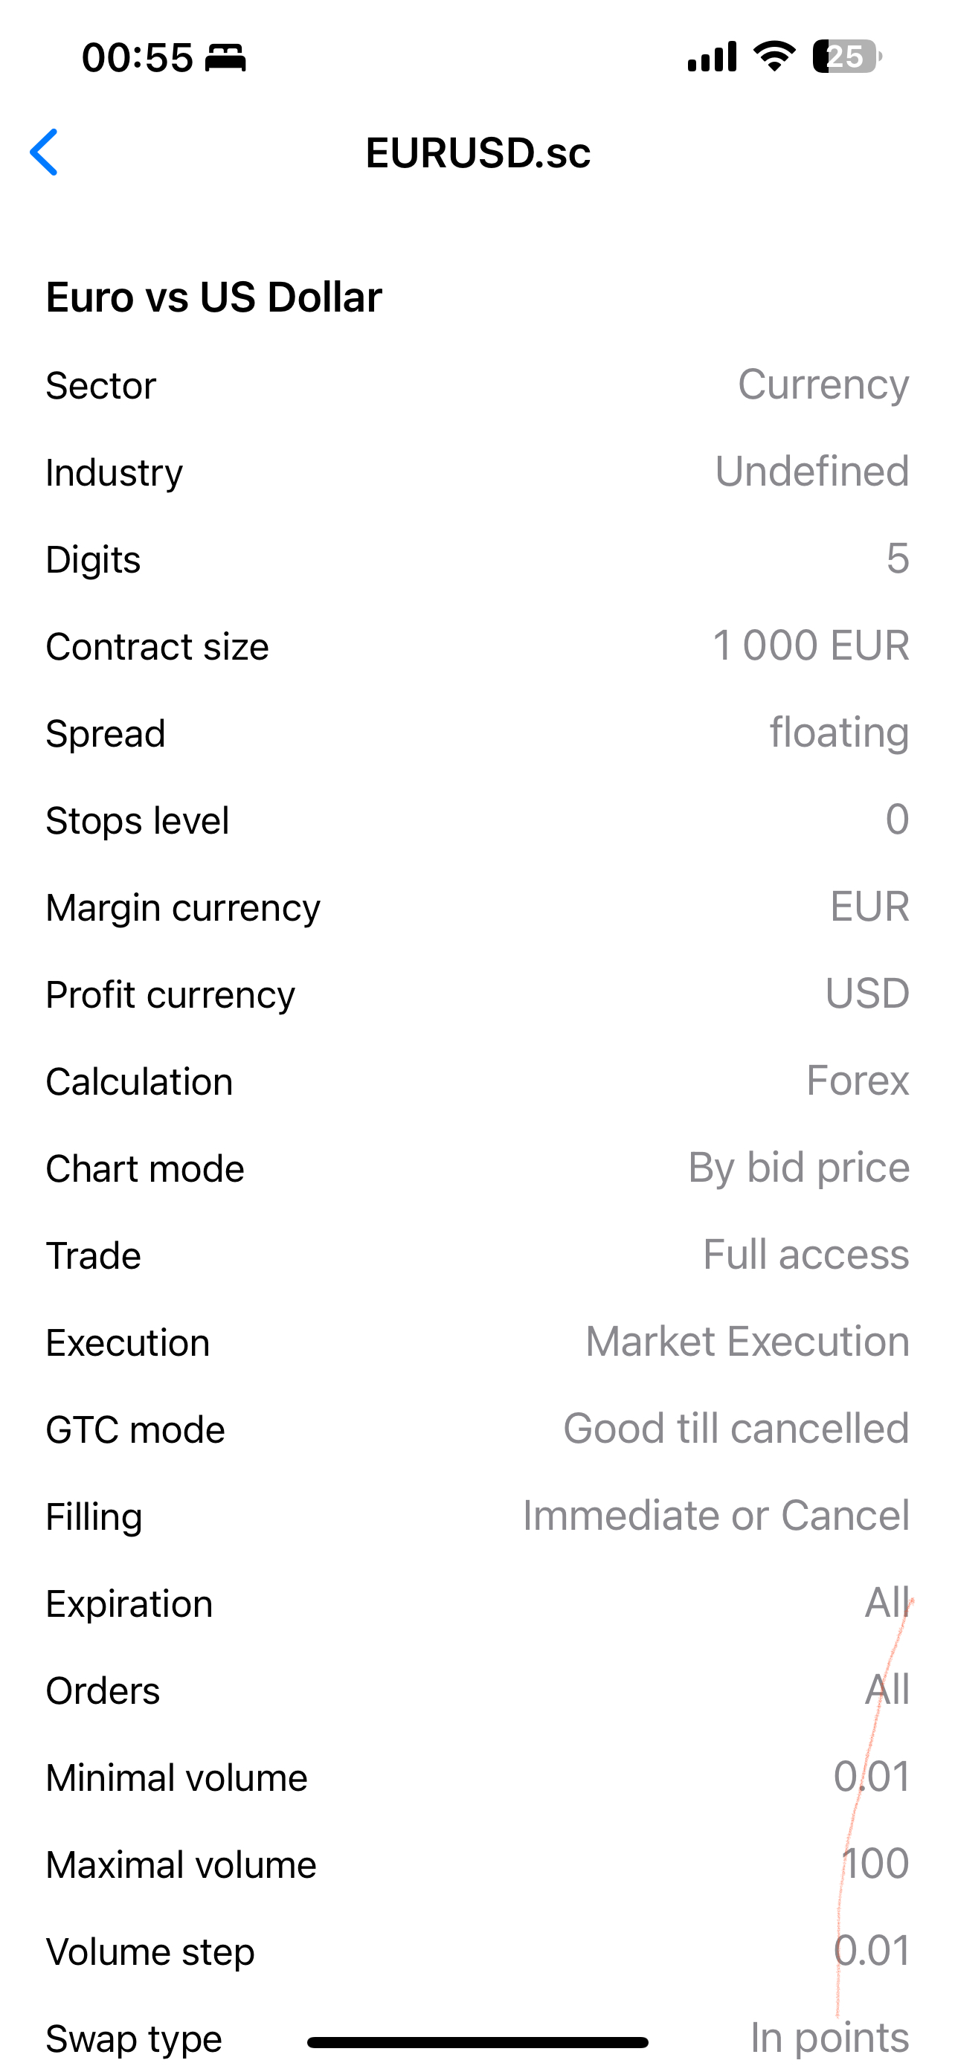Tap the Spread floating value

click(x=839, y=733)
